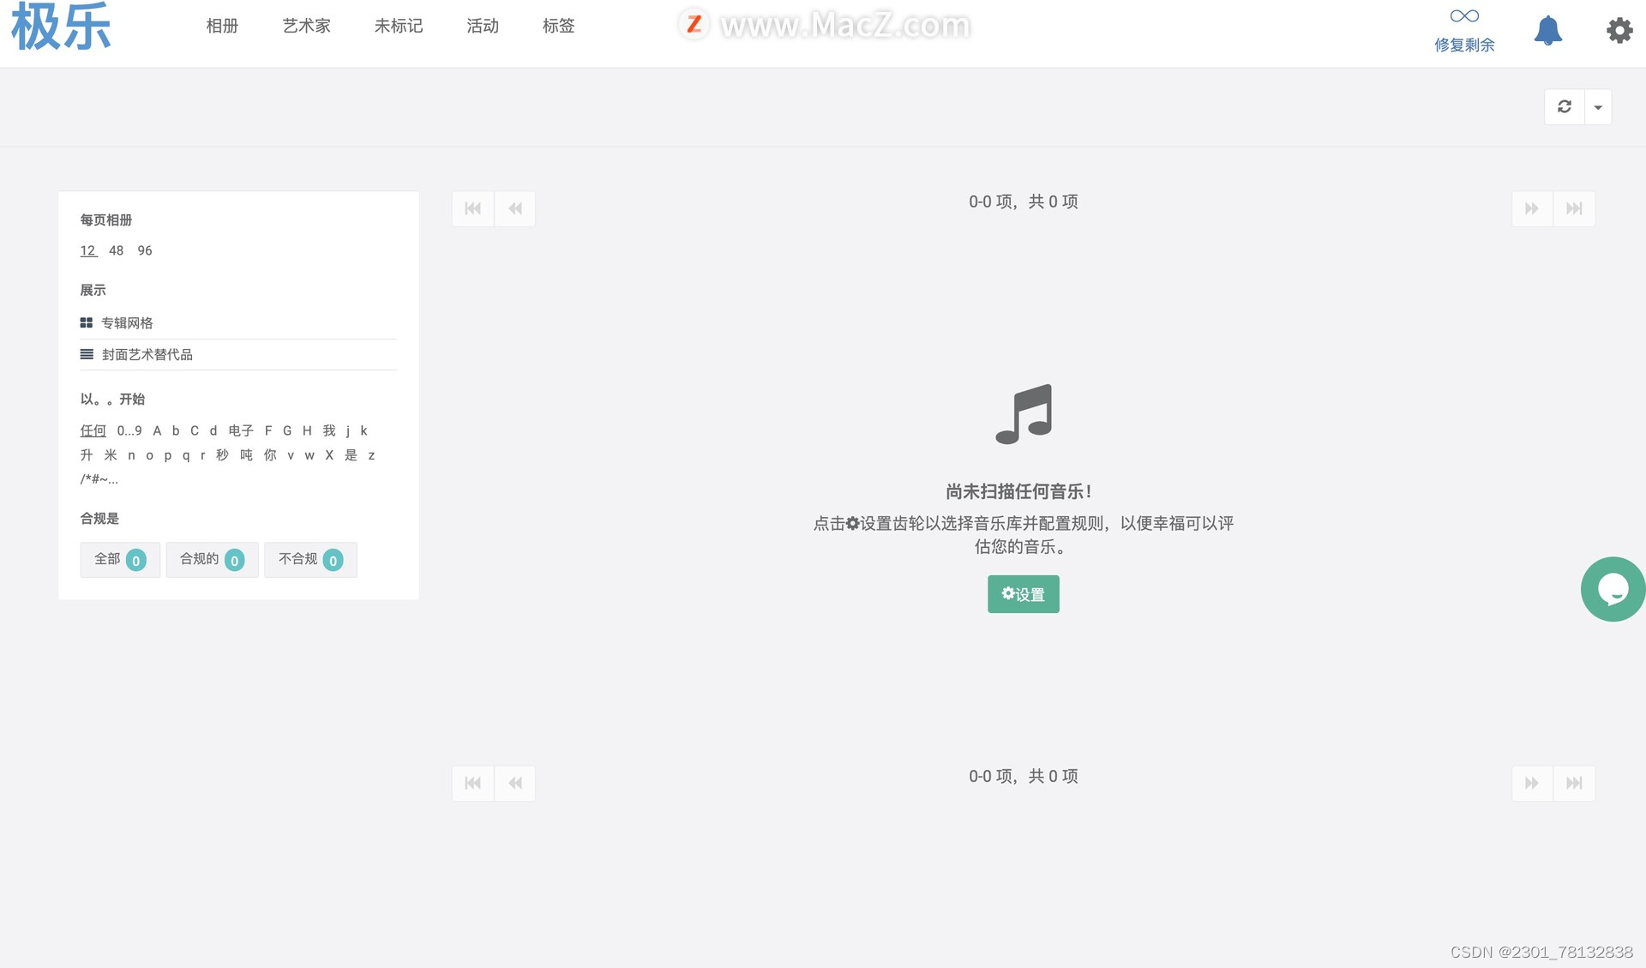Click the 0-0 项 count text at top
The image size is (1646, 968).
(1024, 201)
